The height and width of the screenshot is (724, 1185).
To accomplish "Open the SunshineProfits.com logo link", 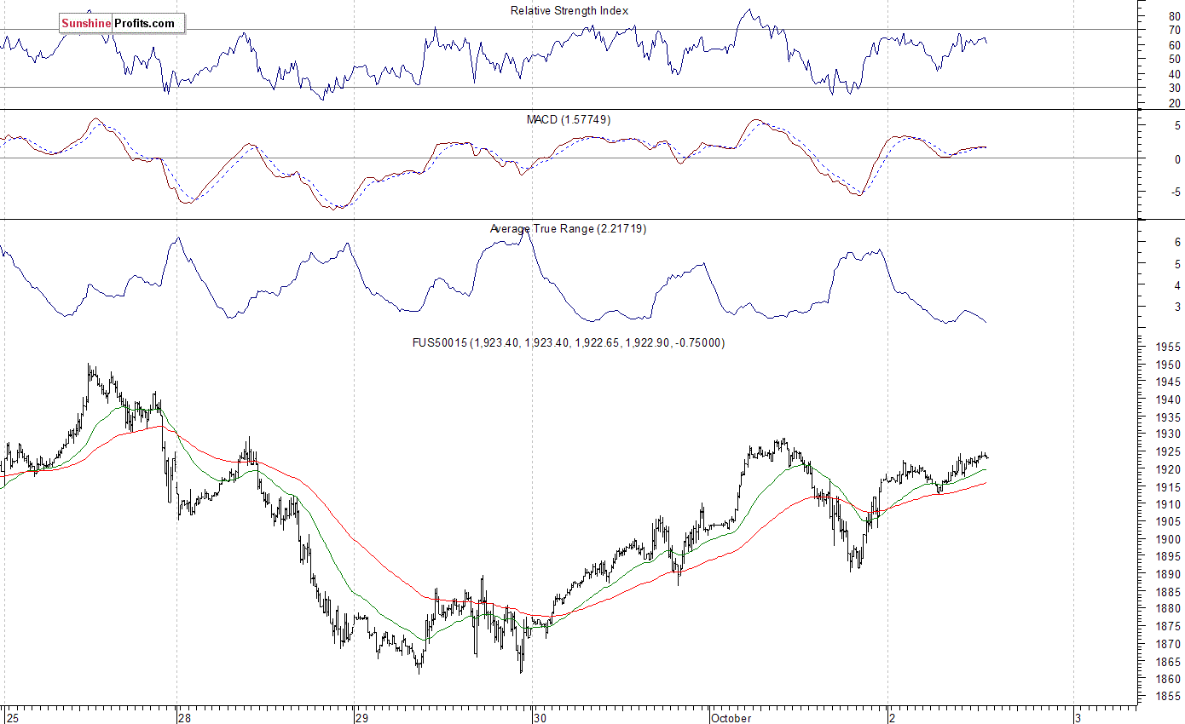I will tap(122, 24).
